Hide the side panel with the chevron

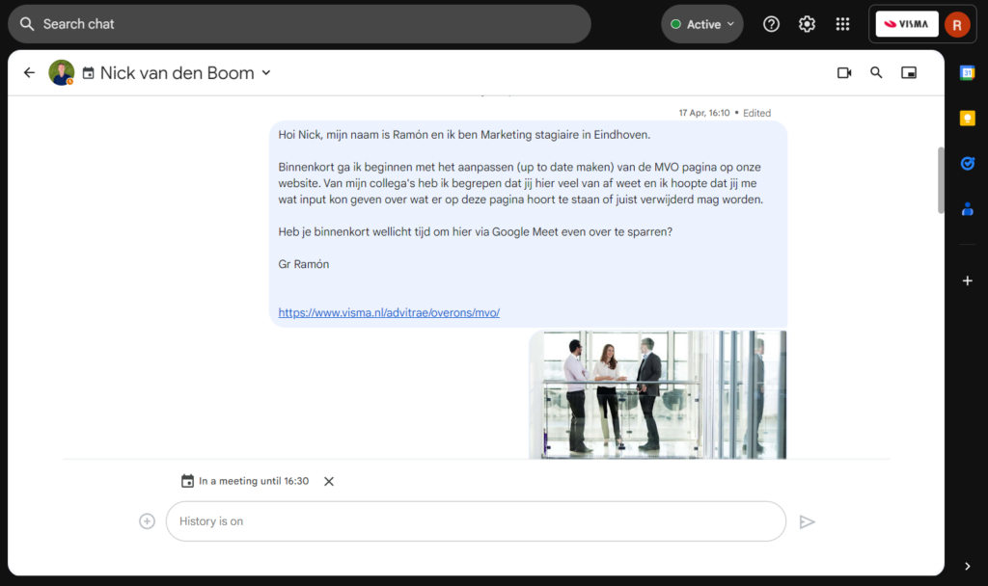coord(967,567)
